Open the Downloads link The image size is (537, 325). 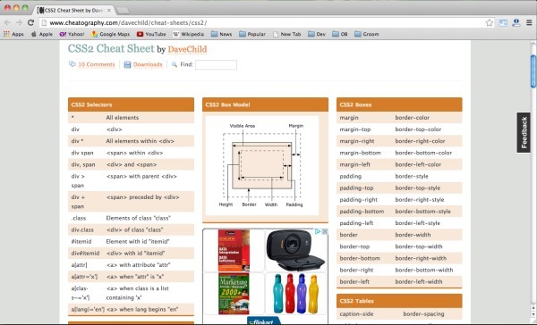coord(148,64)
